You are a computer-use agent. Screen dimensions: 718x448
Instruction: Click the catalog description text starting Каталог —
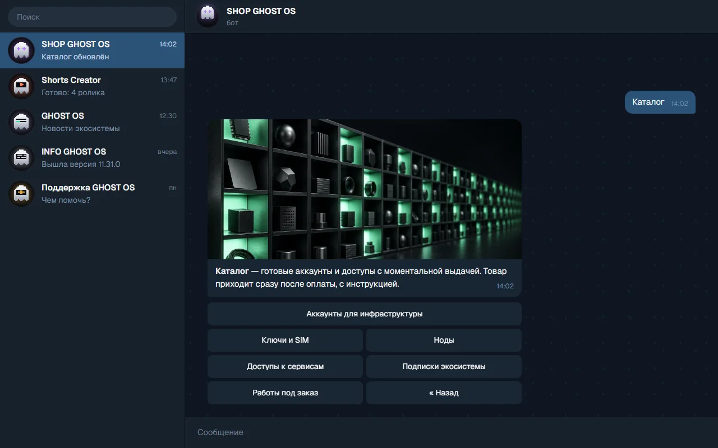tap(361, 278)
